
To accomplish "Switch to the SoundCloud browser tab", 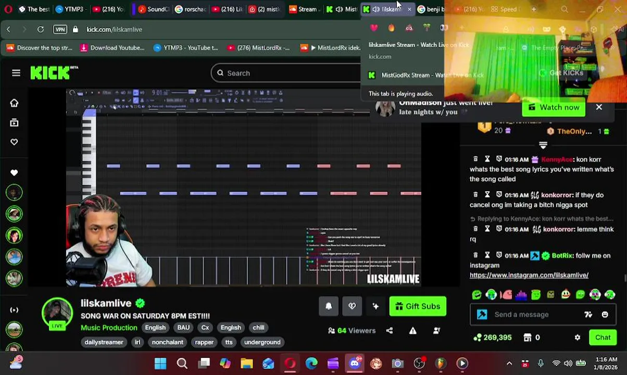I will pos(153,9).
